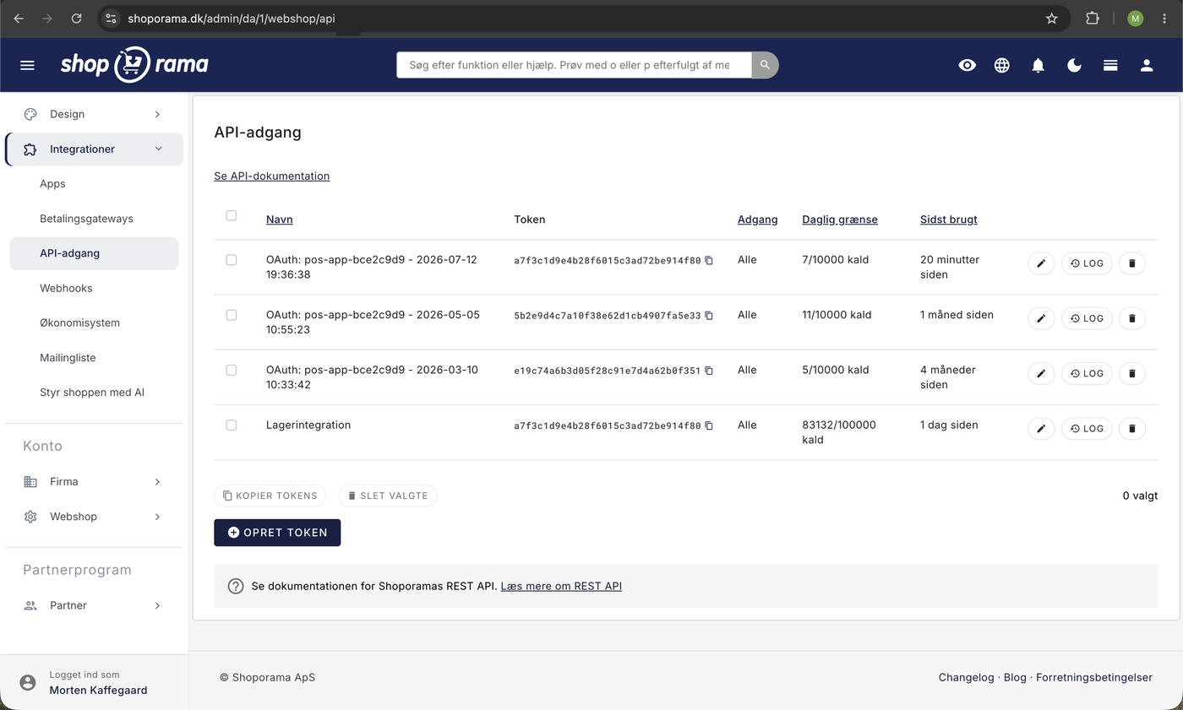Click the Shoporama logo
The height and width of the screenshot is (710, 1183).
[x=134, y=64]
